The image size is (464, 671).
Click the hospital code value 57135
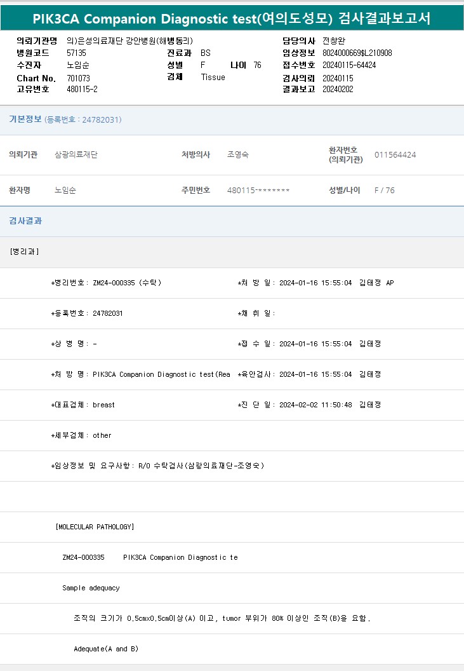tap(76, 53)
